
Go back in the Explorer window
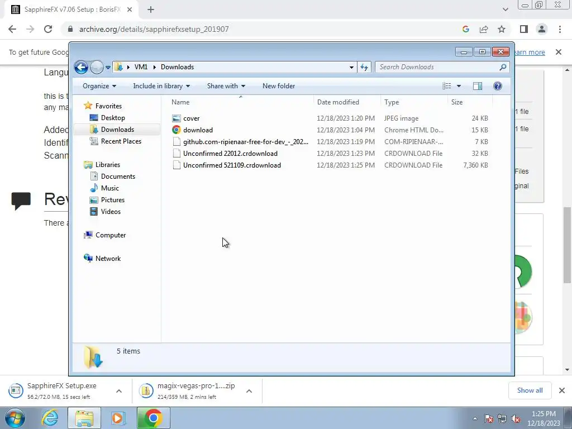click(81, 67)
